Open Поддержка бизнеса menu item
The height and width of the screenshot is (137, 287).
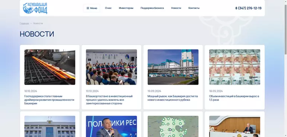pyautogui.click(x=152, y=8)
